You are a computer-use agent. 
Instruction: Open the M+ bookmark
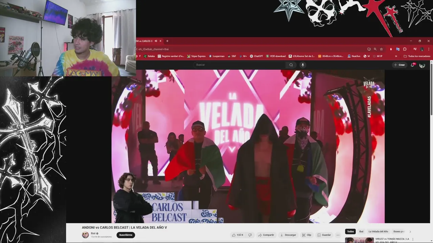(x=243, y=56)
